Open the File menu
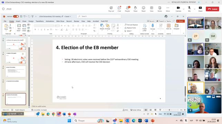 tap(5, 21)
